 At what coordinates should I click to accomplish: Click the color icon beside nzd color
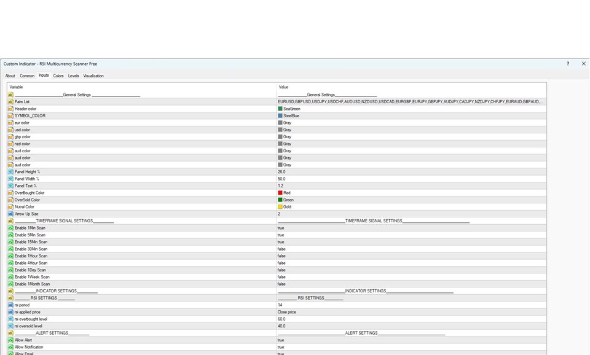10,144
